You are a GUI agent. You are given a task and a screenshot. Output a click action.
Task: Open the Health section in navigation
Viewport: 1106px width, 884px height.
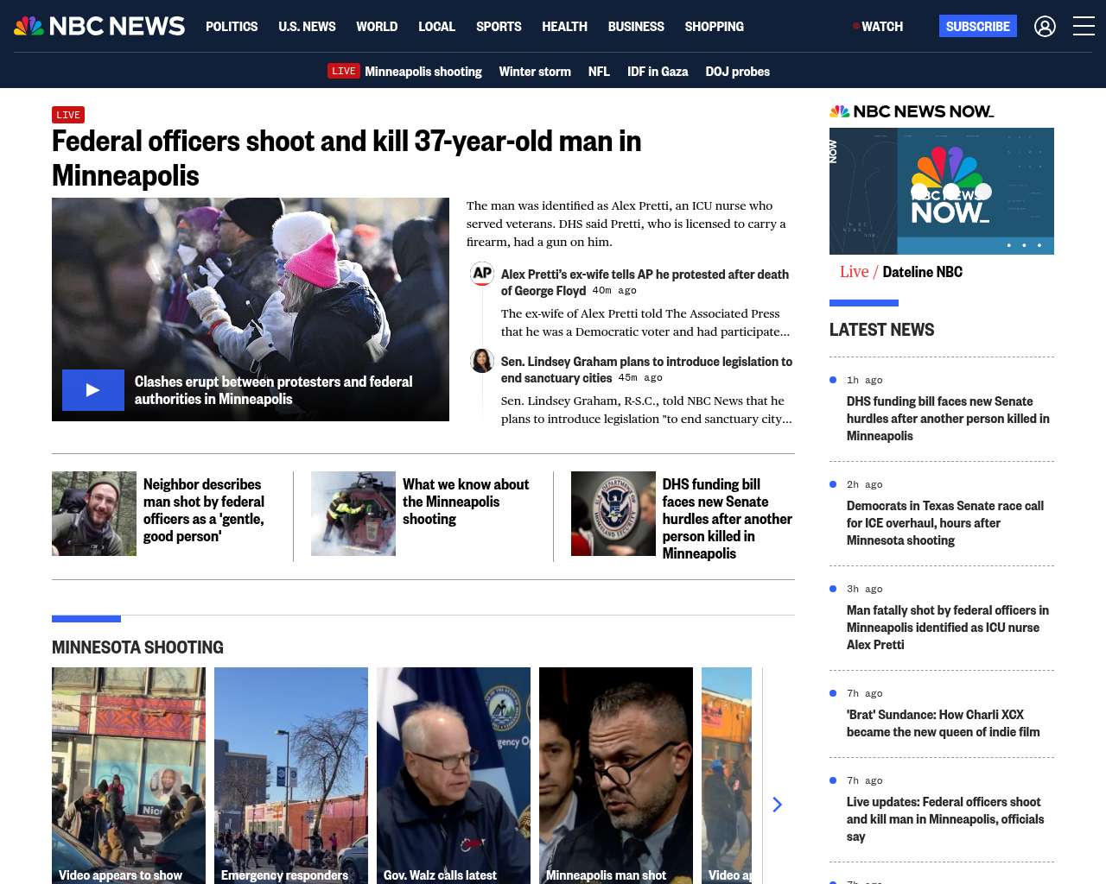pos(564,27)
